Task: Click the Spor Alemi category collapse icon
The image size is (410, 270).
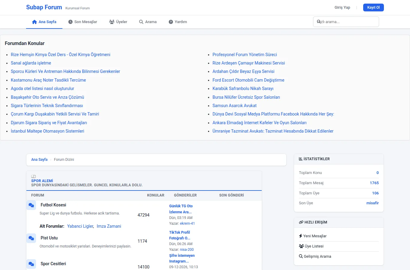Action: pyautogui.click(x=34, y=176)
